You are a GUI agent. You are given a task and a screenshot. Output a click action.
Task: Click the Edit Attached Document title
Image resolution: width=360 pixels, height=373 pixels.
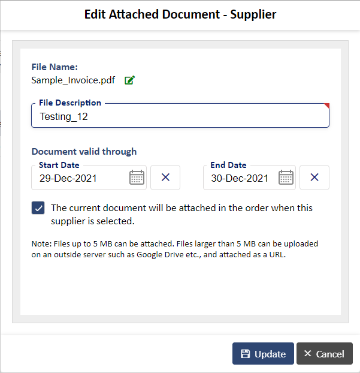(180, 14)
